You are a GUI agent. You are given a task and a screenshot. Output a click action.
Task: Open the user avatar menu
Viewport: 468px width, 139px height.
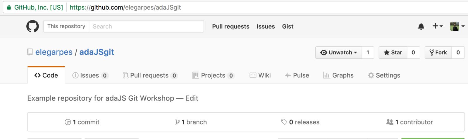(457, 26)
